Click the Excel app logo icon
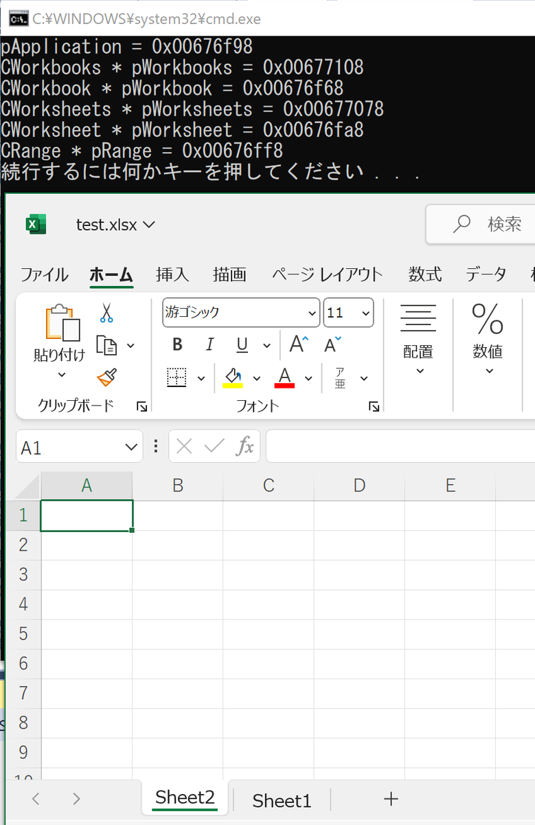The height and width of the screenshot is (825, 535). tap(36, 224)
